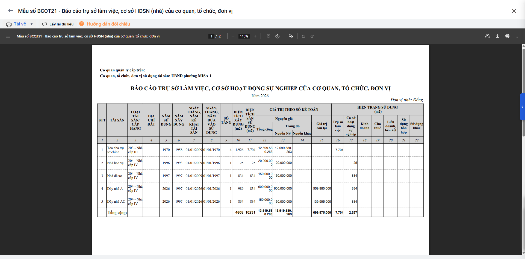Click the 'TÀI SẢN' column header
525x259 pixels.
click(x=117, y=120)
